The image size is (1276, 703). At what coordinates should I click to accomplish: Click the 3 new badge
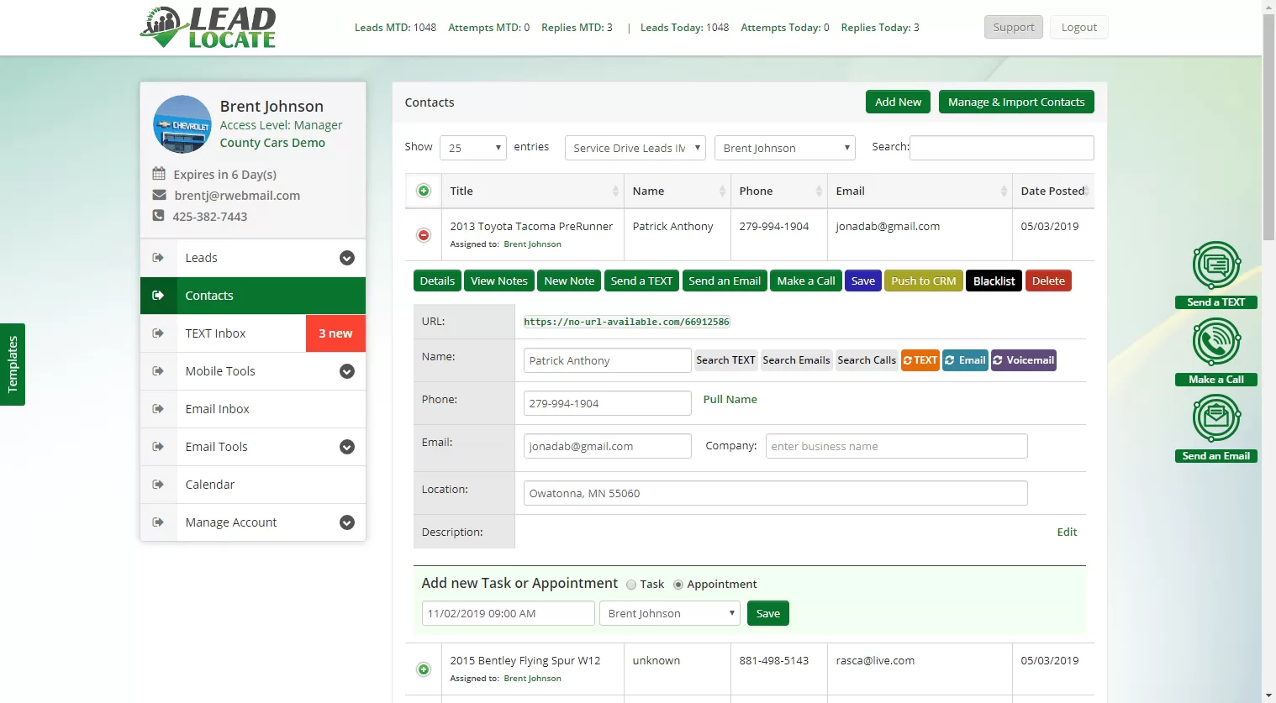335,333
